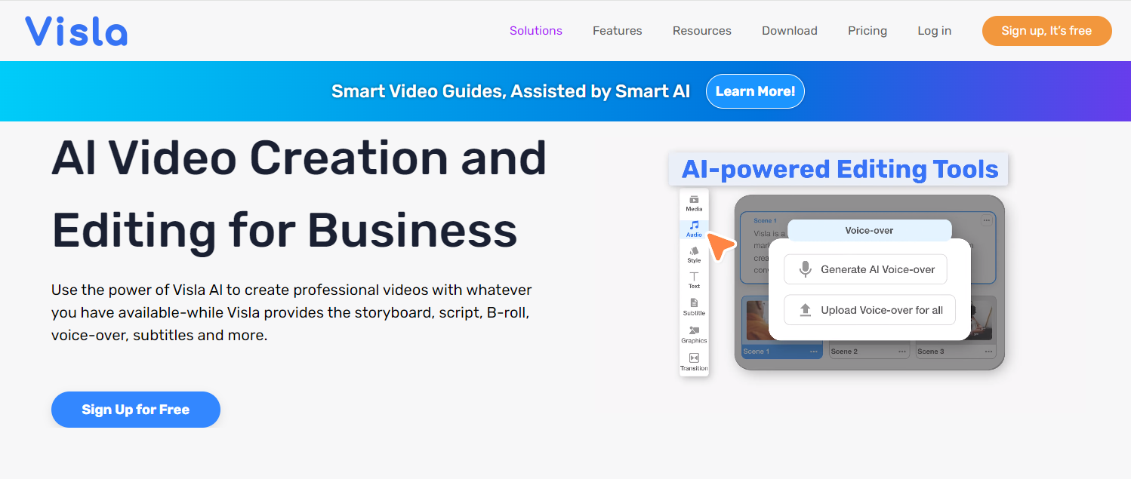
Task: Select the Graphics tool icon
Action: [694, 330]
